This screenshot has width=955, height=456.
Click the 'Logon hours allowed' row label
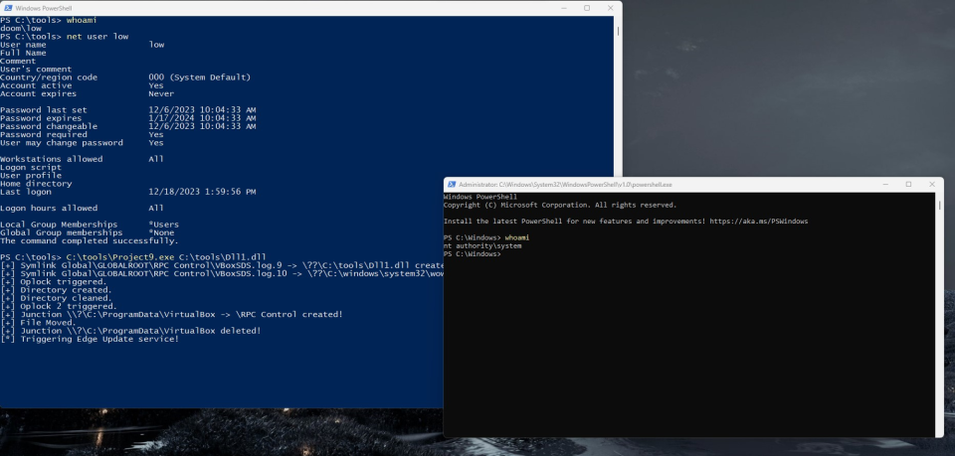point(49,208)
